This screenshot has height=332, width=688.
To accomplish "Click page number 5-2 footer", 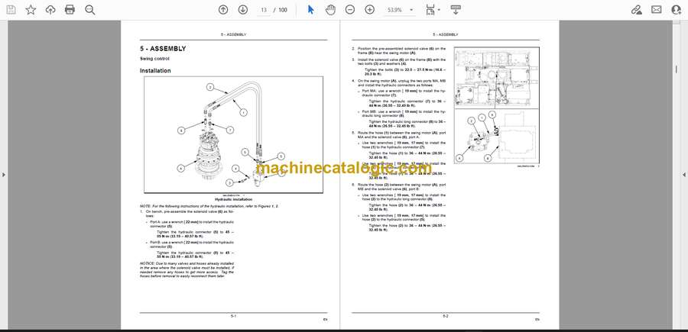I will [x=445, y=315].
